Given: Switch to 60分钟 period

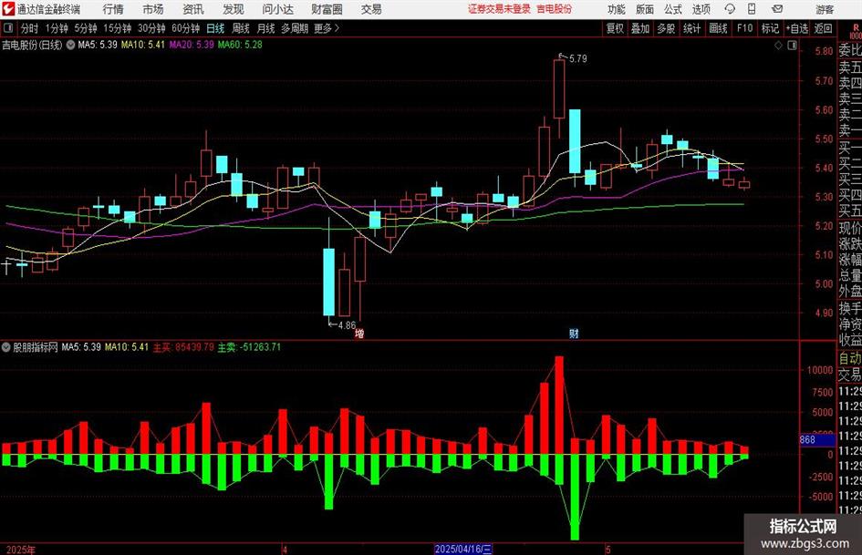Looking at the screenshot, I should (x=185, y=28).
